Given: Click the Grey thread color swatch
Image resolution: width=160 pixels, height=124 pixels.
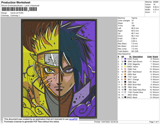Looking at the screenshot, I should [125, 87].
